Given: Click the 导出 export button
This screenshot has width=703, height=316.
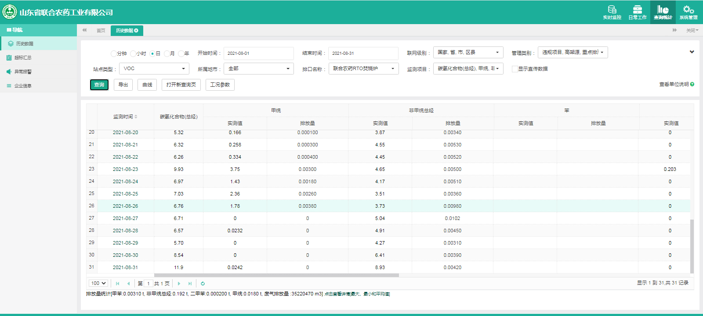Looking at the screenshot, I should pos(123,85).
